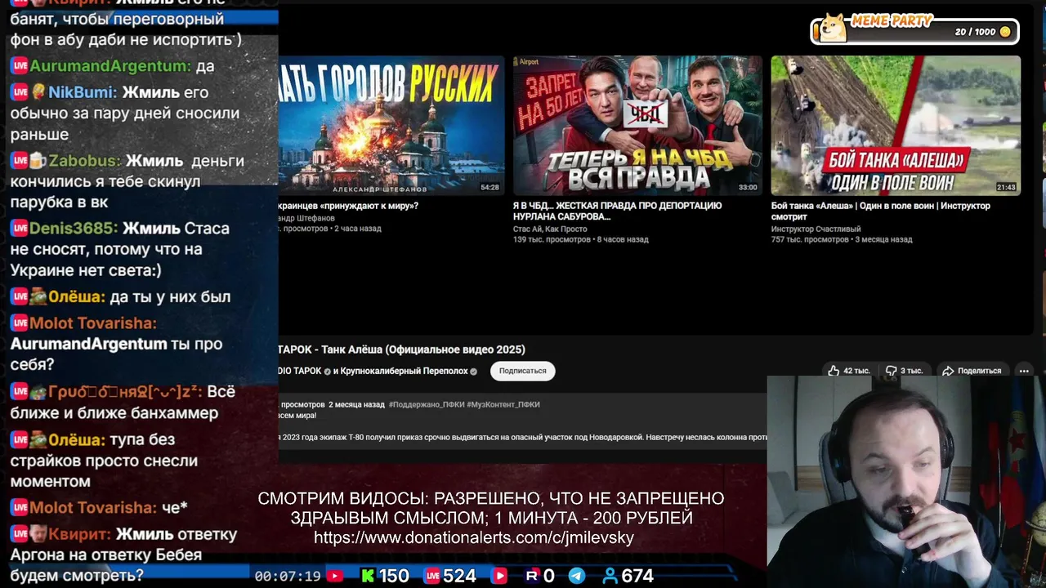The height and width of the screenshot is (588, 1046).
Task: Click username Molot Tovarisha beside 'че*'
Action: (93, 508)
